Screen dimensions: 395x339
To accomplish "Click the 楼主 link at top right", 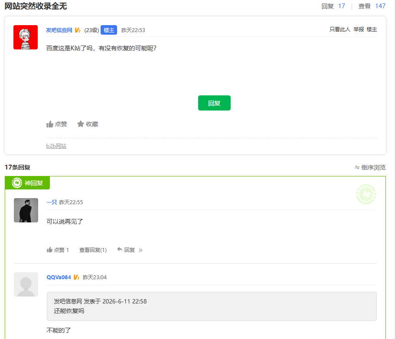I will [x=372, y=29].
